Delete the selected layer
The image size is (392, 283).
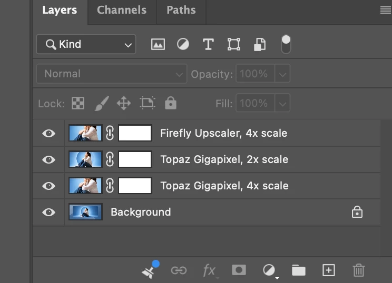coord(359,270)
